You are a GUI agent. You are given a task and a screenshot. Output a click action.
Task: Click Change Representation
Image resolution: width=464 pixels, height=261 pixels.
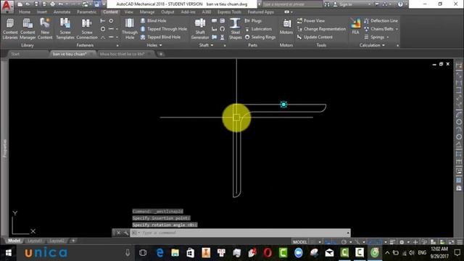(321, 29)
